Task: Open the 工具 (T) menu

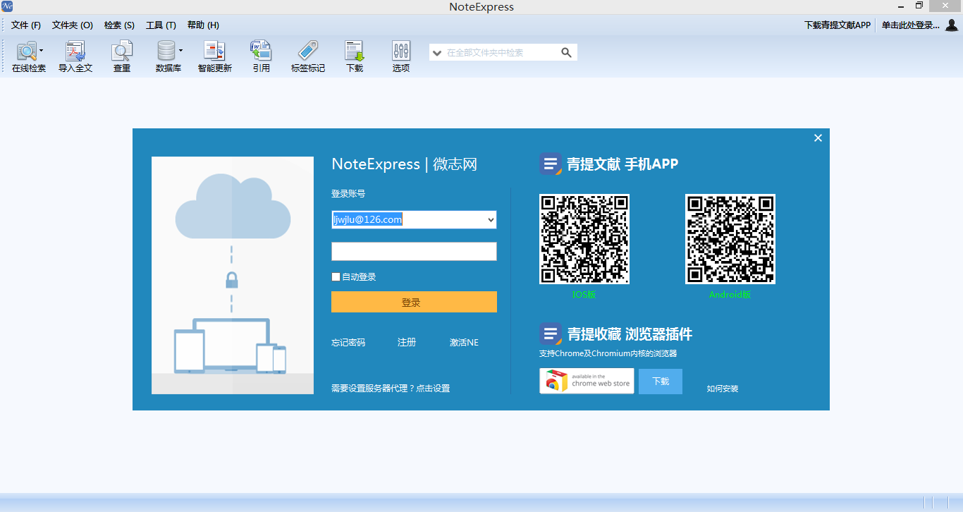Action: 161,25
